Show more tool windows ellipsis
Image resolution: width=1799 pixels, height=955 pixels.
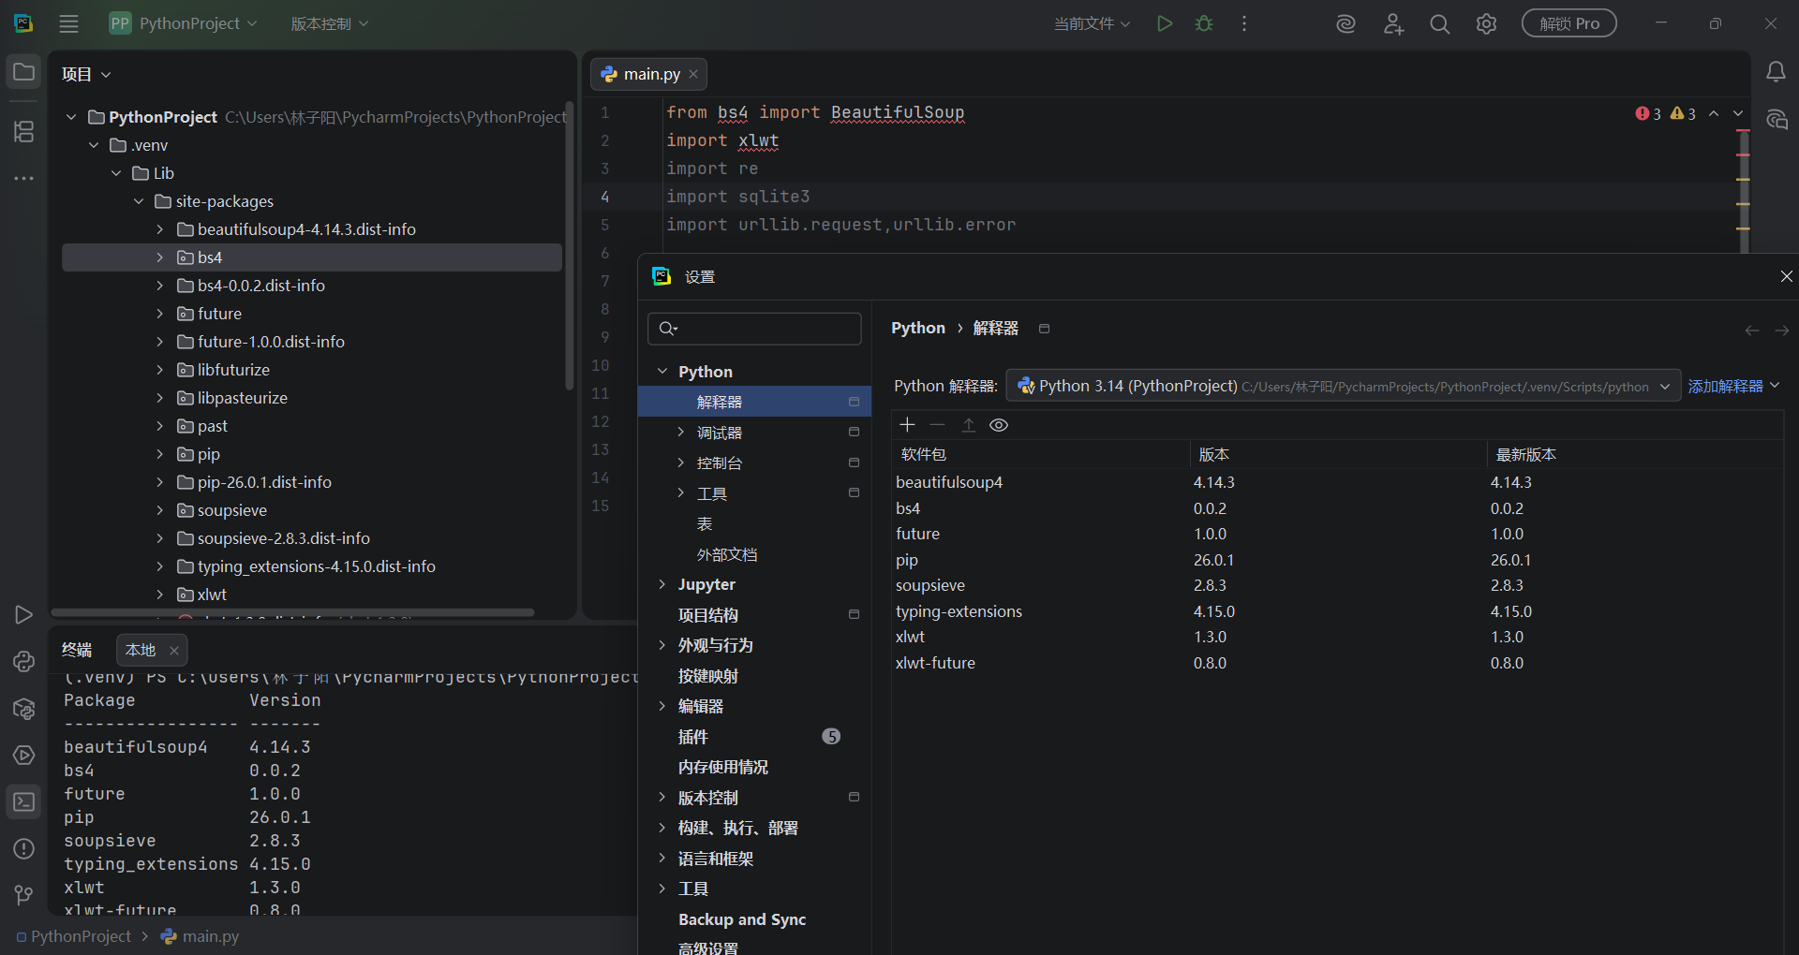[24, 177]
